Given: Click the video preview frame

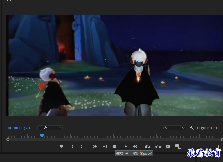Looking at the screenshot, I should 114,66.
